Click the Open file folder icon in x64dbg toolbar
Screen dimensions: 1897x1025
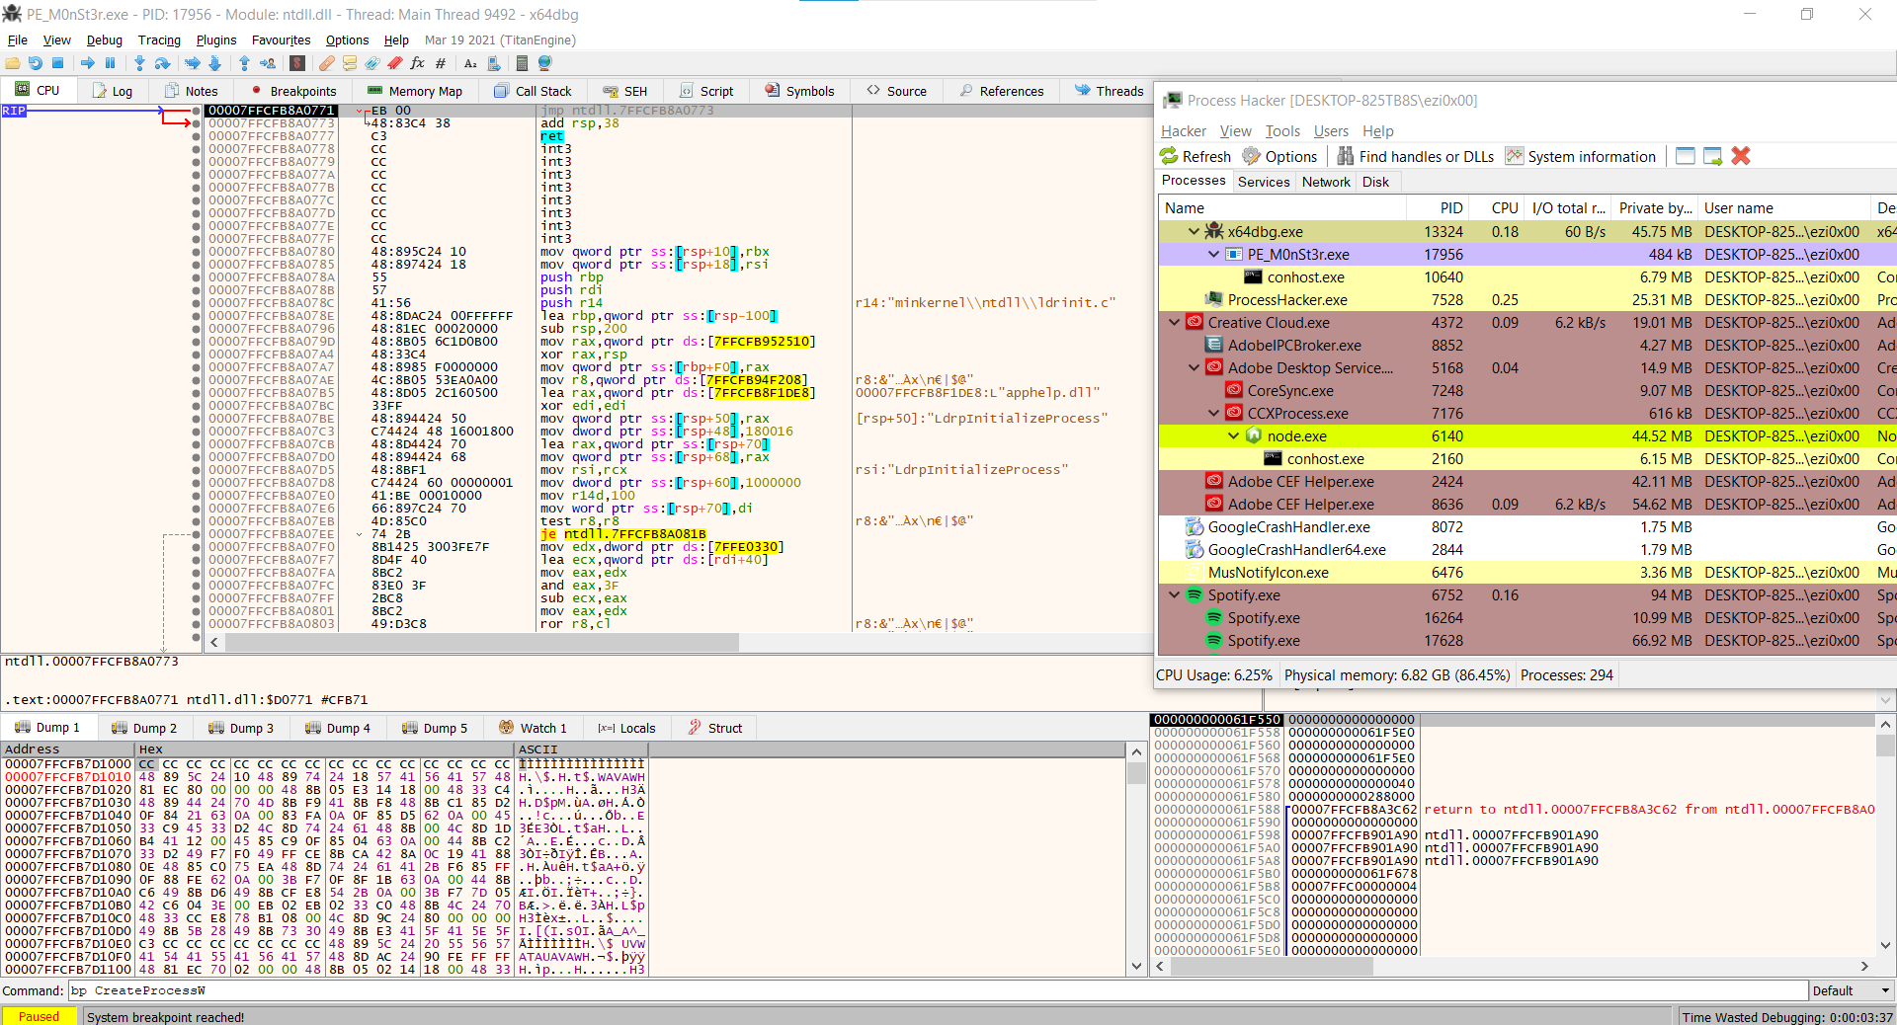tap(13, 63)
